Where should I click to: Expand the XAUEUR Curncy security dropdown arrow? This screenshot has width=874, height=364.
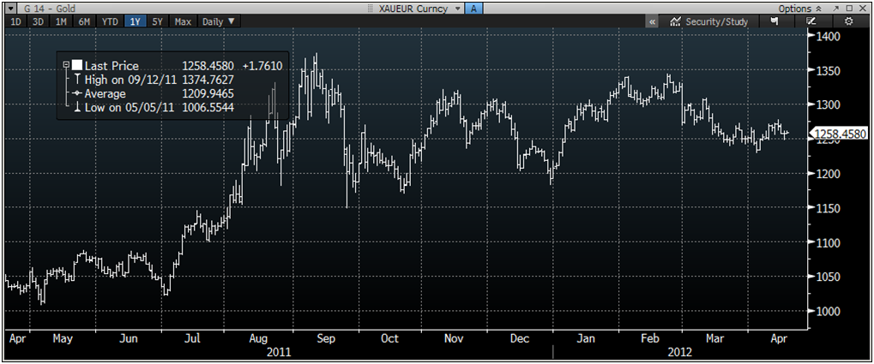pos(458,8)
